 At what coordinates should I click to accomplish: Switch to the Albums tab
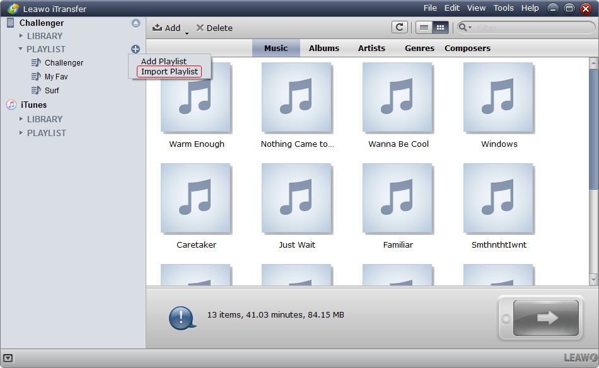pyautogui.click(x=324, y=48)
